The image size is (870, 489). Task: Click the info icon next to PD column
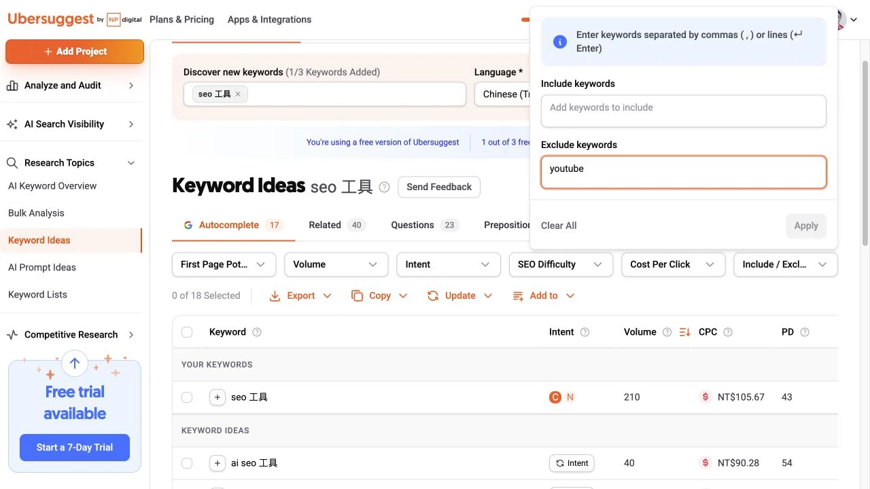[x=805, y=332]
